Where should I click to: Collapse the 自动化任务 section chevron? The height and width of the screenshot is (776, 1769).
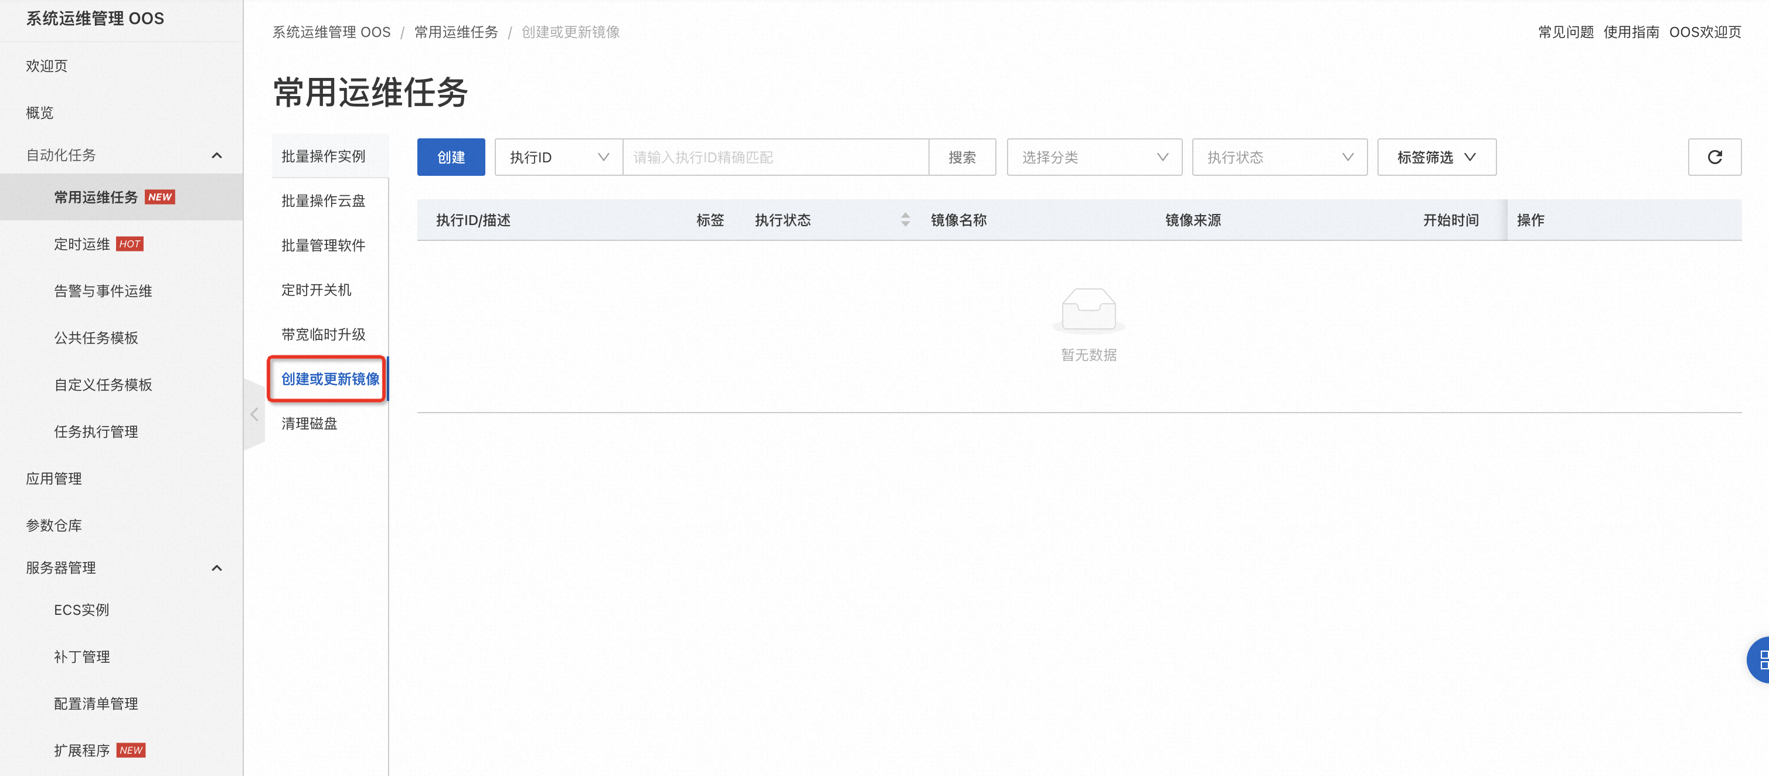click(x=216, y=155)
